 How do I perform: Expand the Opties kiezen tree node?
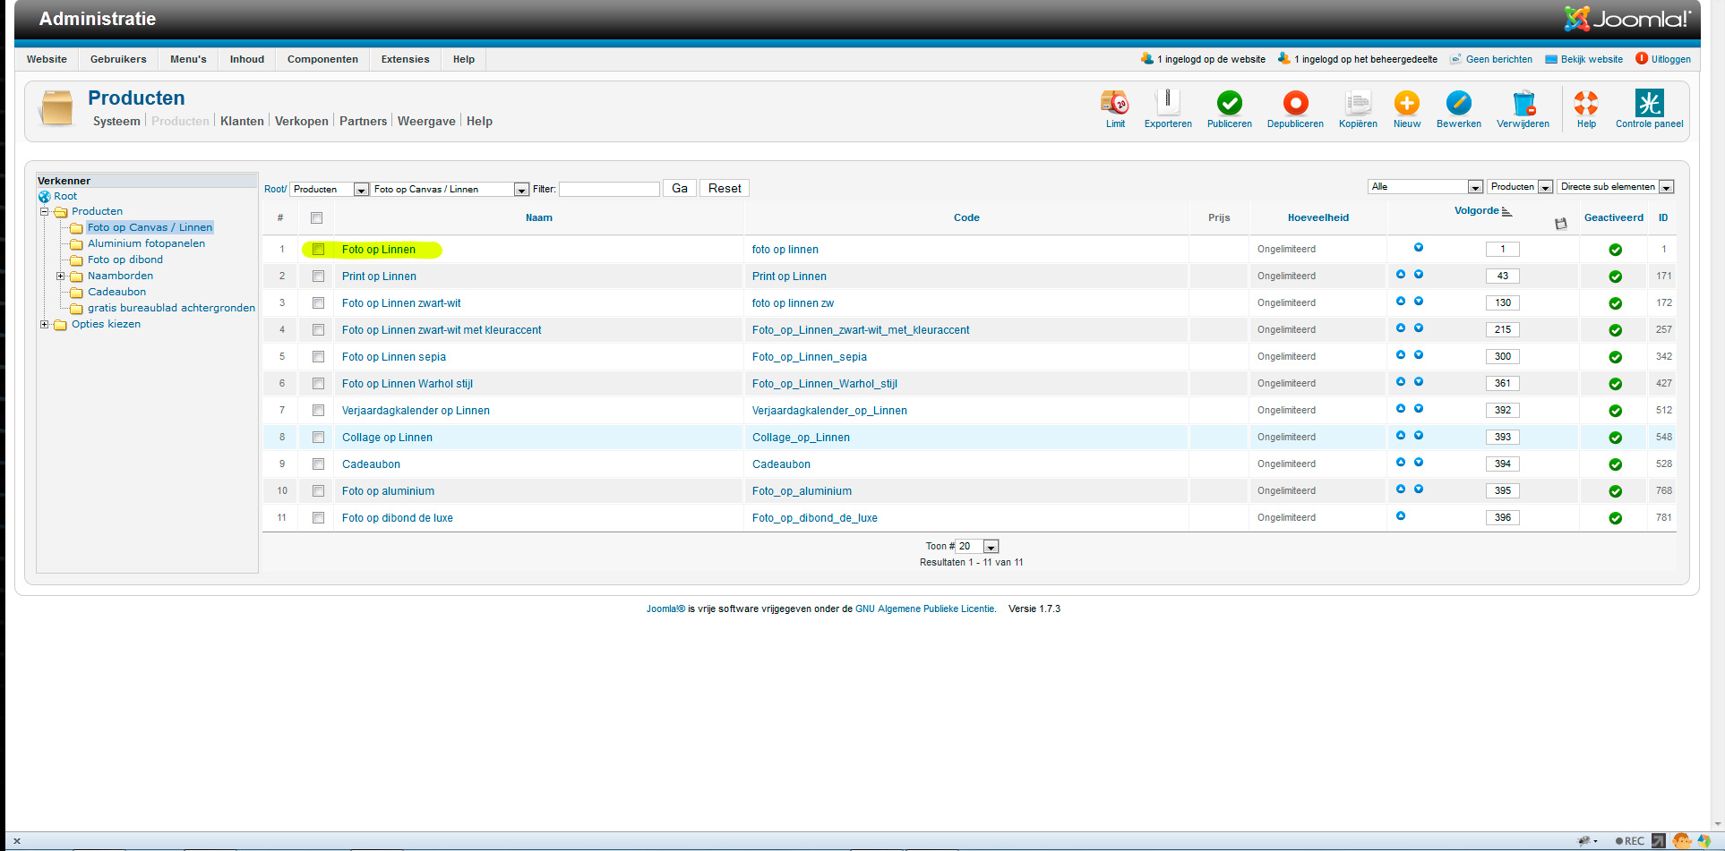tap(44, 325)
